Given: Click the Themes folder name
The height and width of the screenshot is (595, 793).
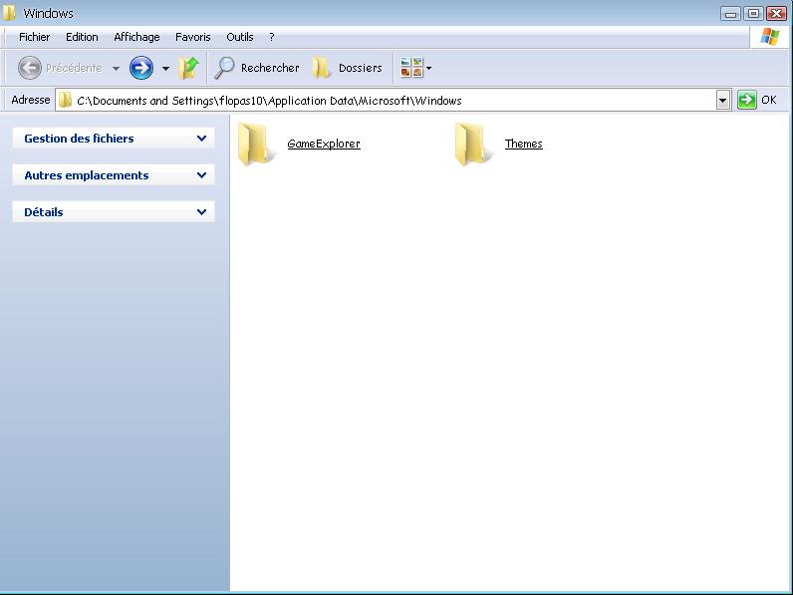Looking at the screenshot, I should tap(523, 144).
